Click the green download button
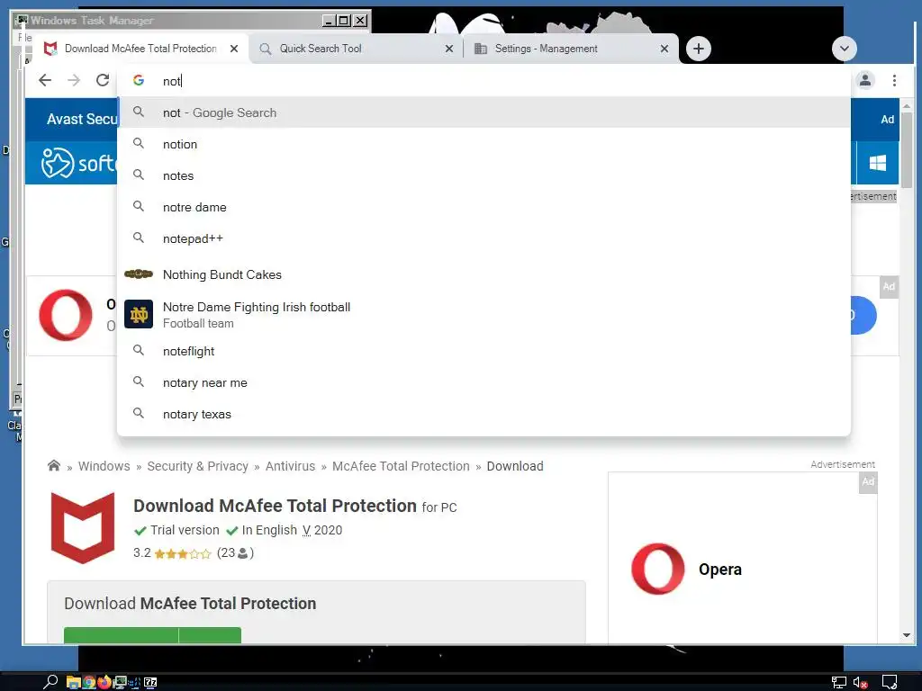Screen dimensions: 922x691 coord(152,635)
